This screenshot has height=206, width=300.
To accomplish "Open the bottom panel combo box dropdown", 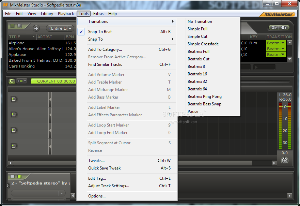I will coord(62,193).
